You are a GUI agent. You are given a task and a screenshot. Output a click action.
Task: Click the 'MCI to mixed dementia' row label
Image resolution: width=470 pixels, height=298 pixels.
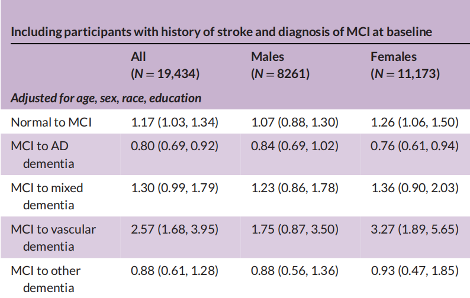tap(47, 196)
